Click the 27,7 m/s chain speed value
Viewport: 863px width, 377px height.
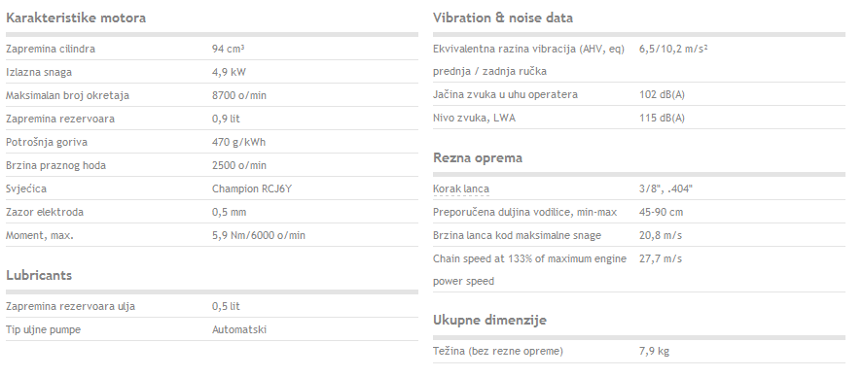pyautogui.click(x=660, y=258)
